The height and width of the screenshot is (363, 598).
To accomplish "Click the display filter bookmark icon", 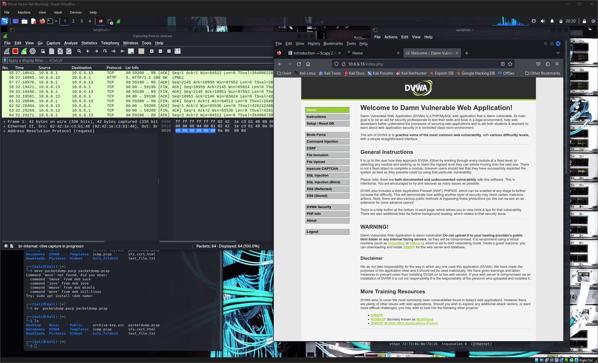I will [5, 60].
